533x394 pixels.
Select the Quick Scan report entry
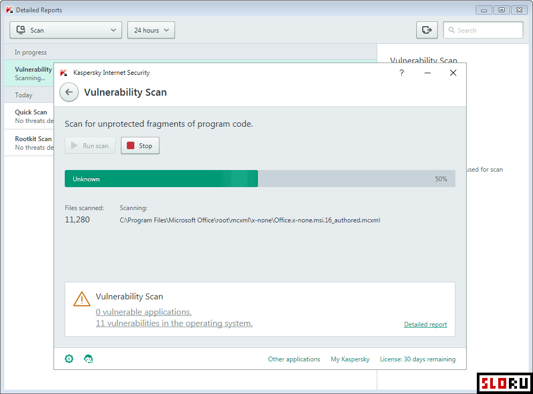coord(29,116)
